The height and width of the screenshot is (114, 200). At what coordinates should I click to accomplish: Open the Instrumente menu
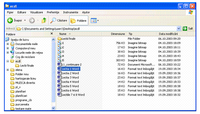[x=71, y=12]
